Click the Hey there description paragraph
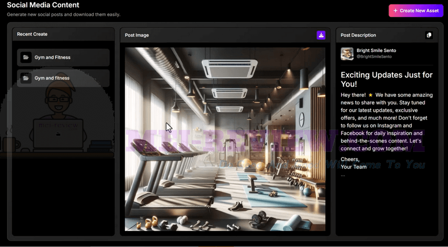The height and width of the screenshot is (247, 448). 386,122
